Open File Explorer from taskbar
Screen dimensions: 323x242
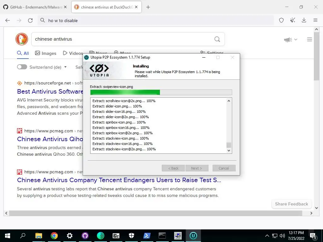coord(38,236)
